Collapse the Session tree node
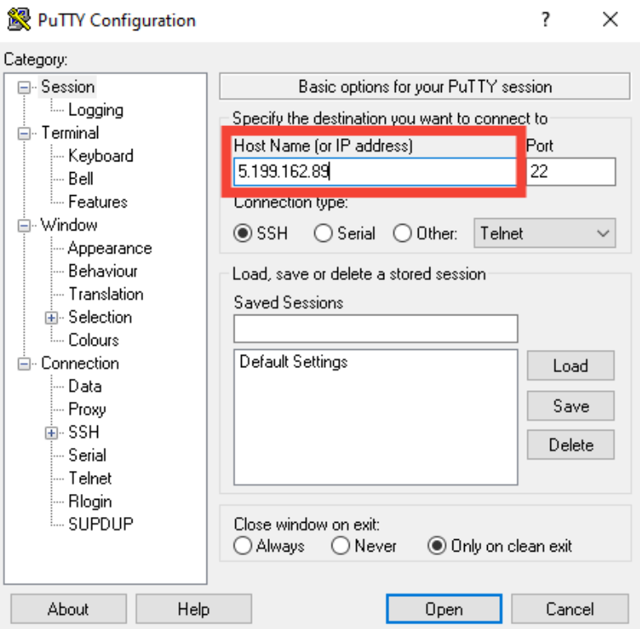 (26, 87)
